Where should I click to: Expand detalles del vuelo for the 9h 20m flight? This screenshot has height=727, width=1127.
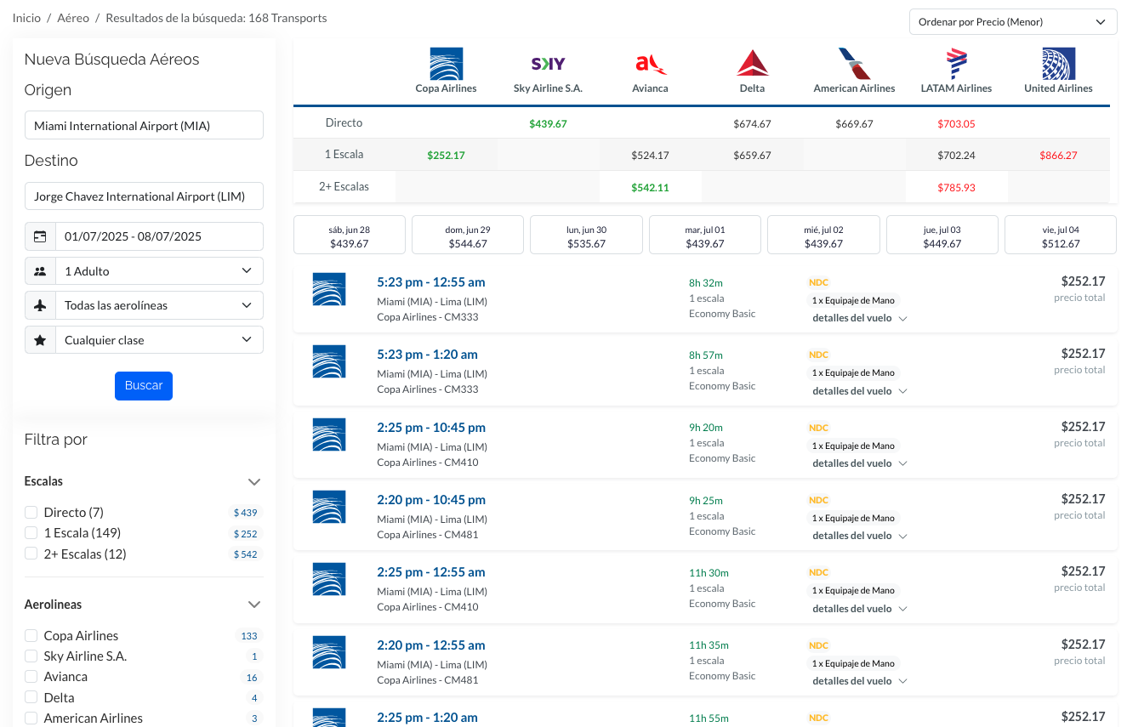click(860, 463)
